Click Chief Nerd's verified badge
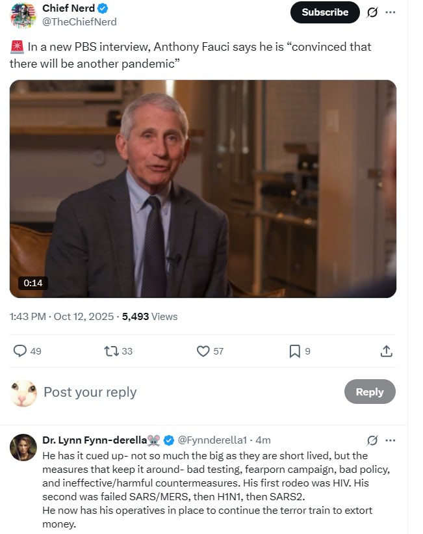This screenshot has width=423, height=534. (x=103, y=8)
